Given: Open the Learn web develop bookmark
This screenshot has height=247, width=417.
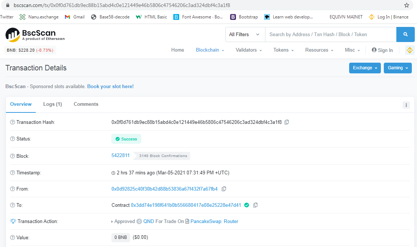Looking at the screenshot, I should pos(289,17).
